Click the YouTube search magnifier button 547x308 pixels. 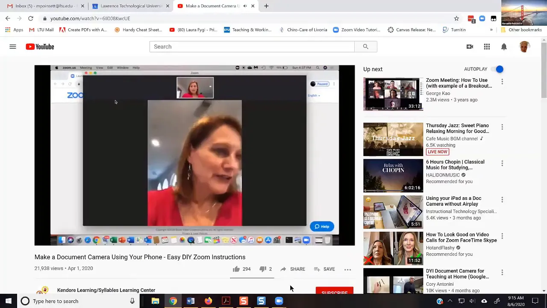(x=365, y=47)
